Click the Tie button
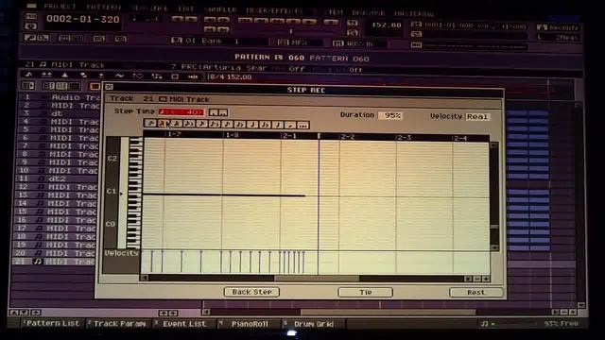This screenshot has height=340, width=605. [x=366, y=292]
